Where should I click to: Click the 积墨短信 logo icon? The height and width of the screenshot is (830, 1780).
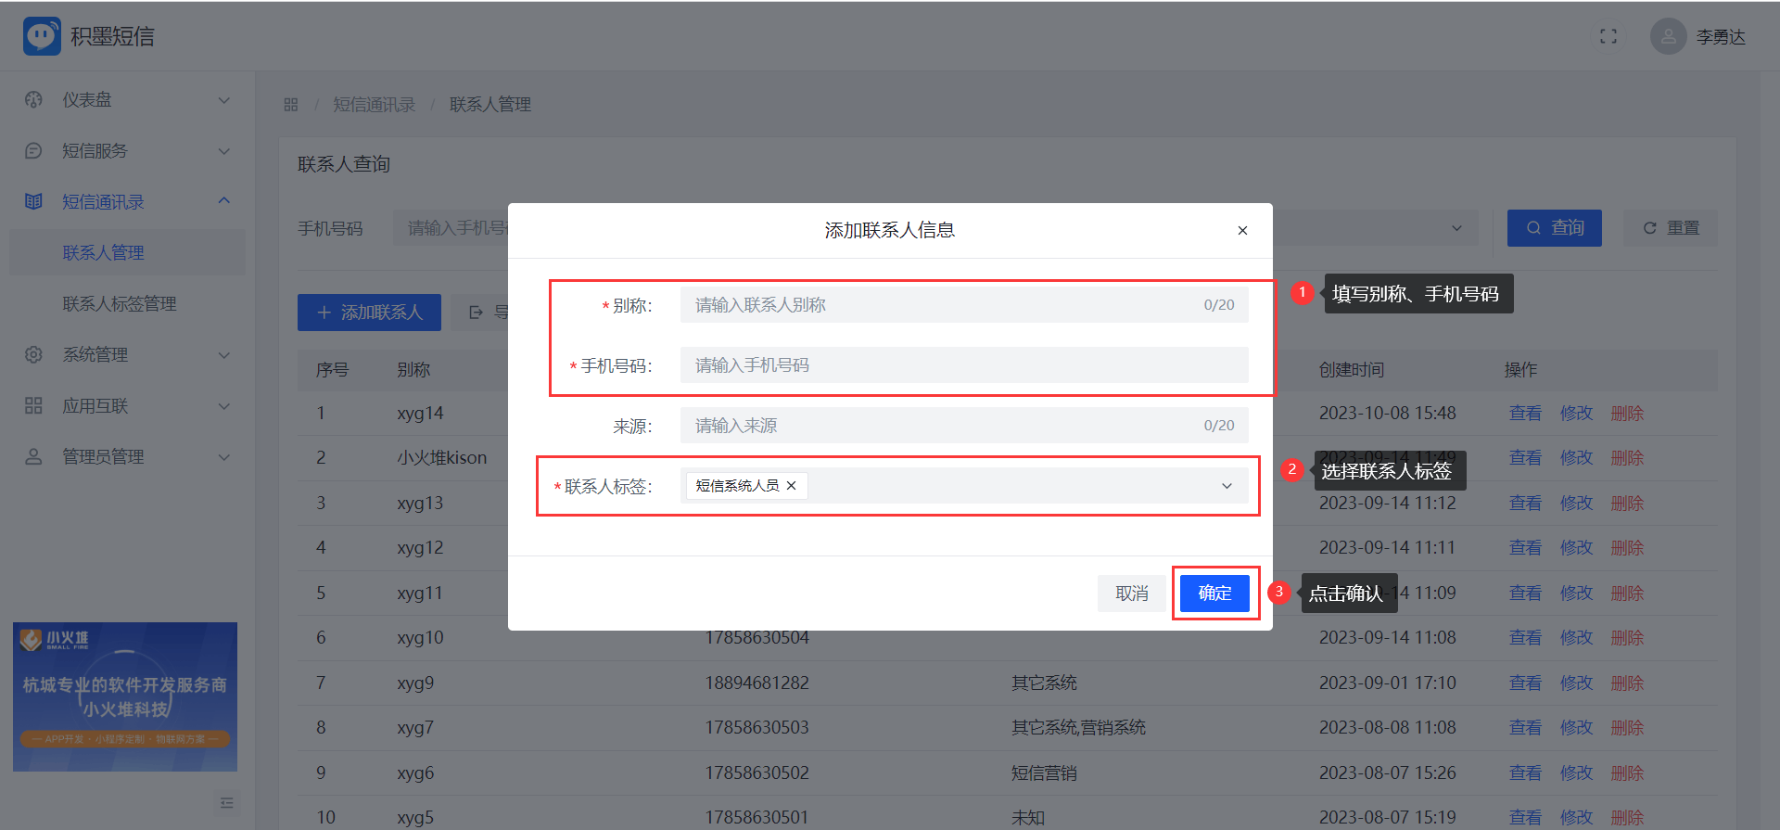tap(42, 36)
